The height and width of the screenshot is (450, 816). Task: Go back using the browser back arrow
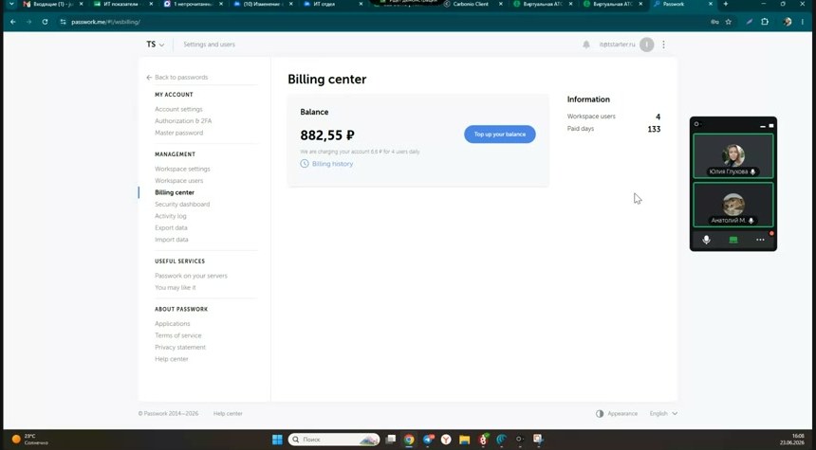pyautogui.click(x=13, y=22)
